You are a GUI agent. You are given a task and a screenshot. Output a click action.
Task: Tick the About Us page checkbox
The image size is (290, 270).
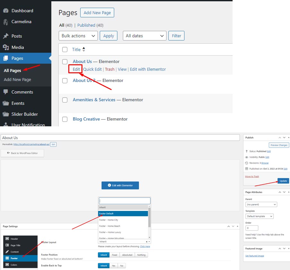[65, 62]
